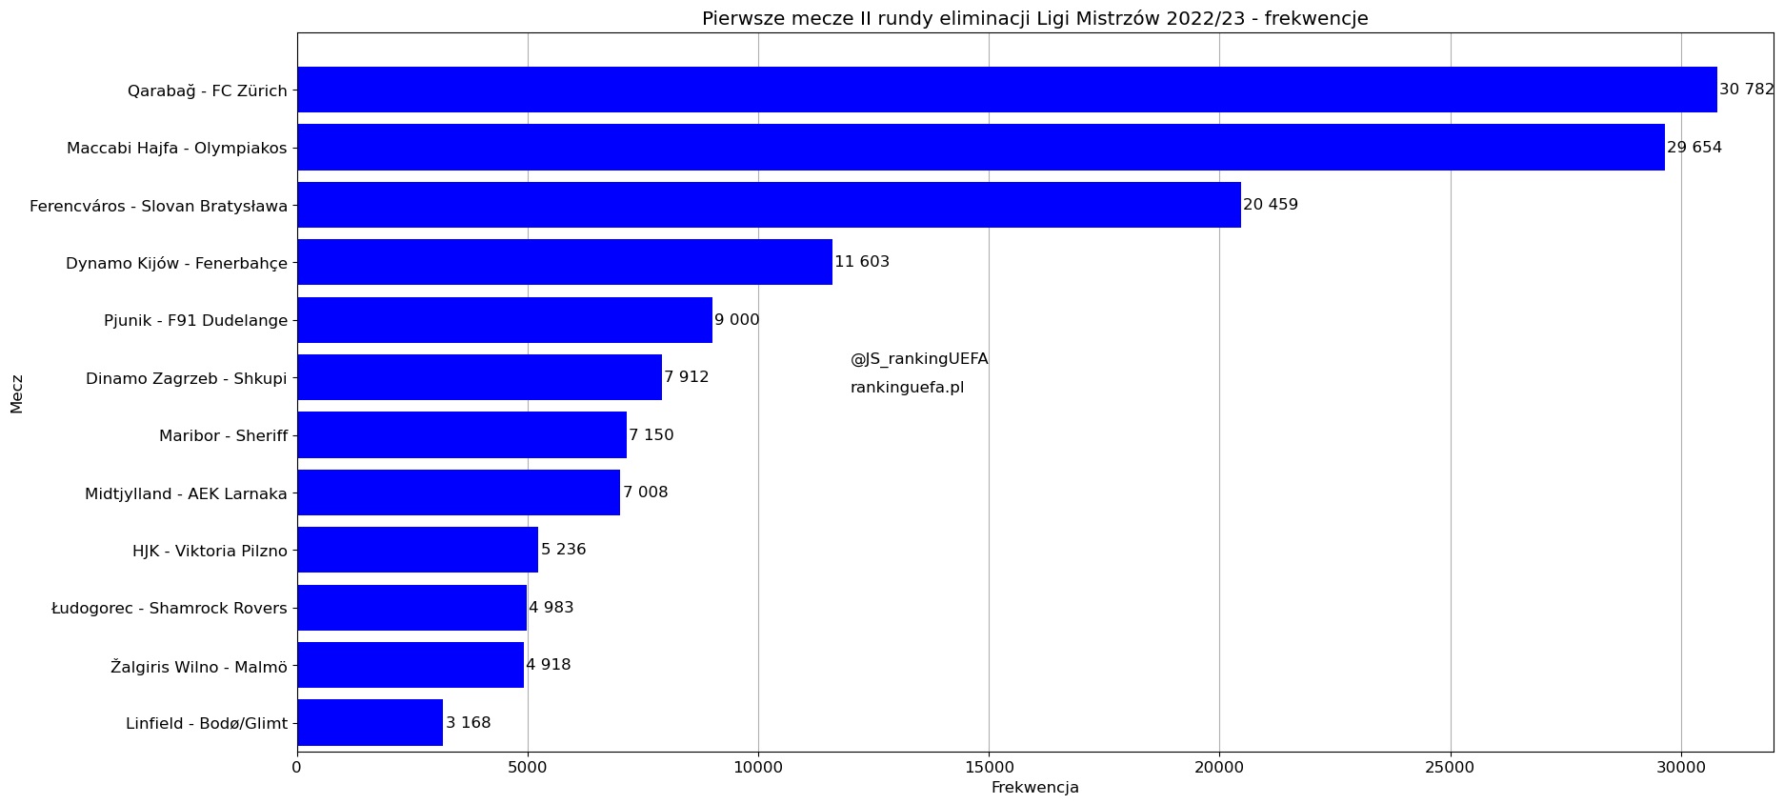Select the attendance value '5 236'
Screen dimensions: 1784x804
(564, 550)
